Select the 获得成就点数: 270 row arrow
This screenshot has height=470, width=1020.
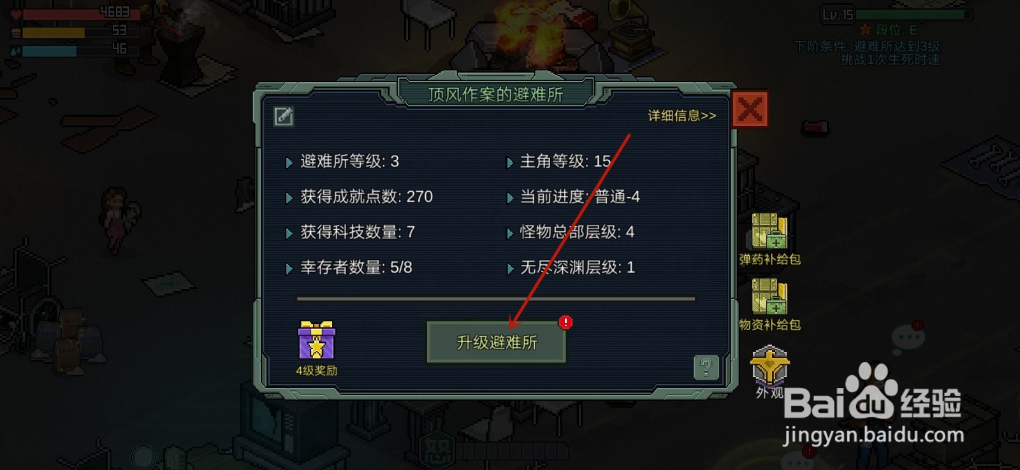tap(289, 198)
